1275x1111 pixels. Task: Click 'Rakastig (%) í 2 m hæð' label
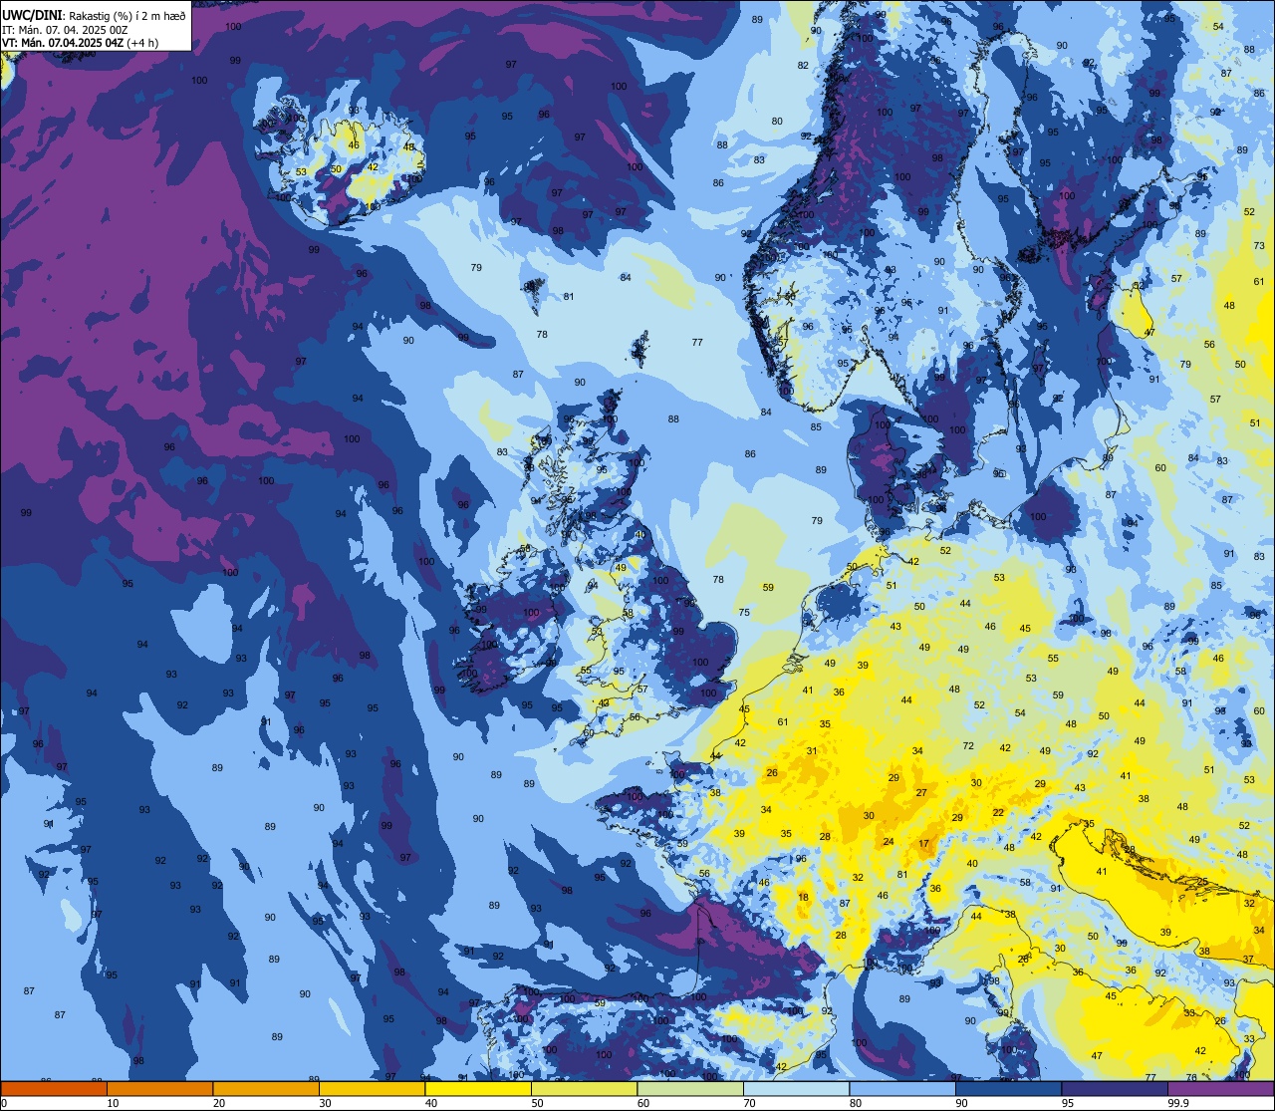127,16
